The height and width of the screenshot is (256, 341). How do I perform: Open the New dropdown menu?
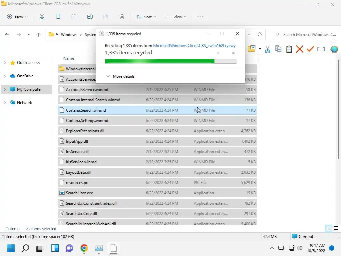coord(17,17)
